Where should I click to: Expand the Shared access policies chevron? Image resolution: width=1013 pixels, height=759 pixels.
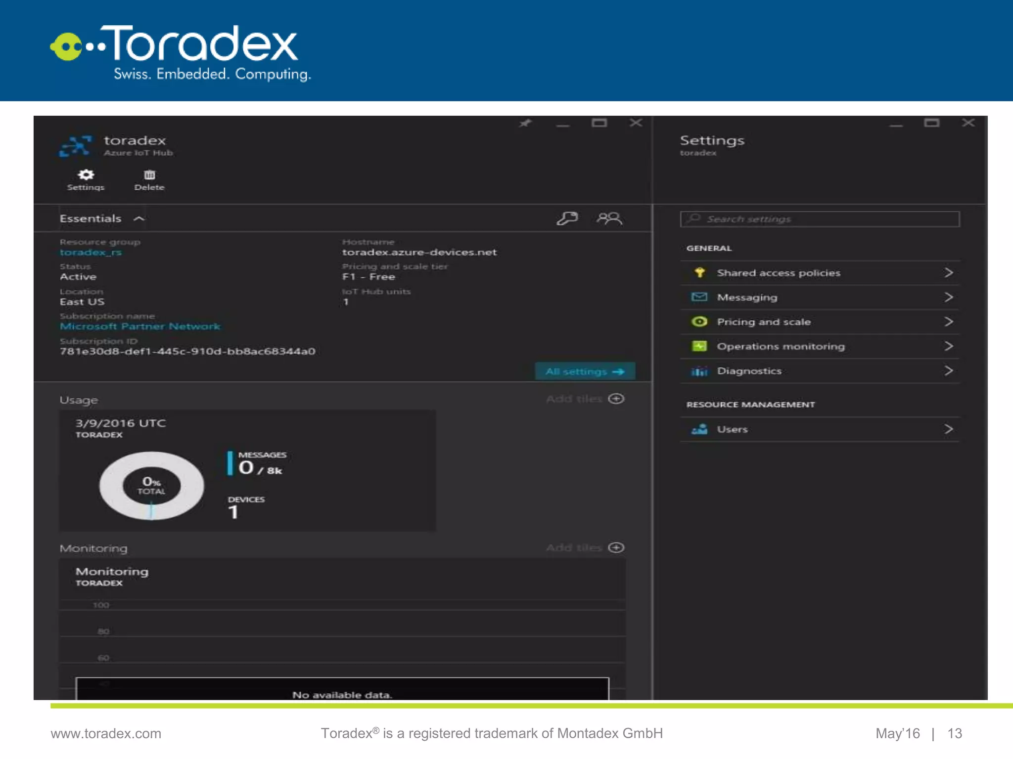click(x=948, y=273)
